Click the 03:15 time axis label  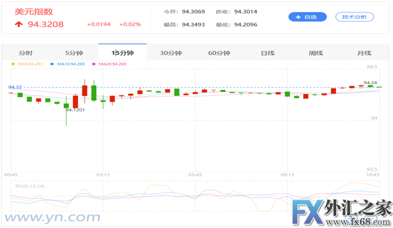pos(103,174)
